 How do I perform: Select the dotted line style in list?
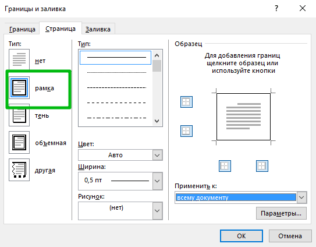pyautogui.click(x=116, y=72)
